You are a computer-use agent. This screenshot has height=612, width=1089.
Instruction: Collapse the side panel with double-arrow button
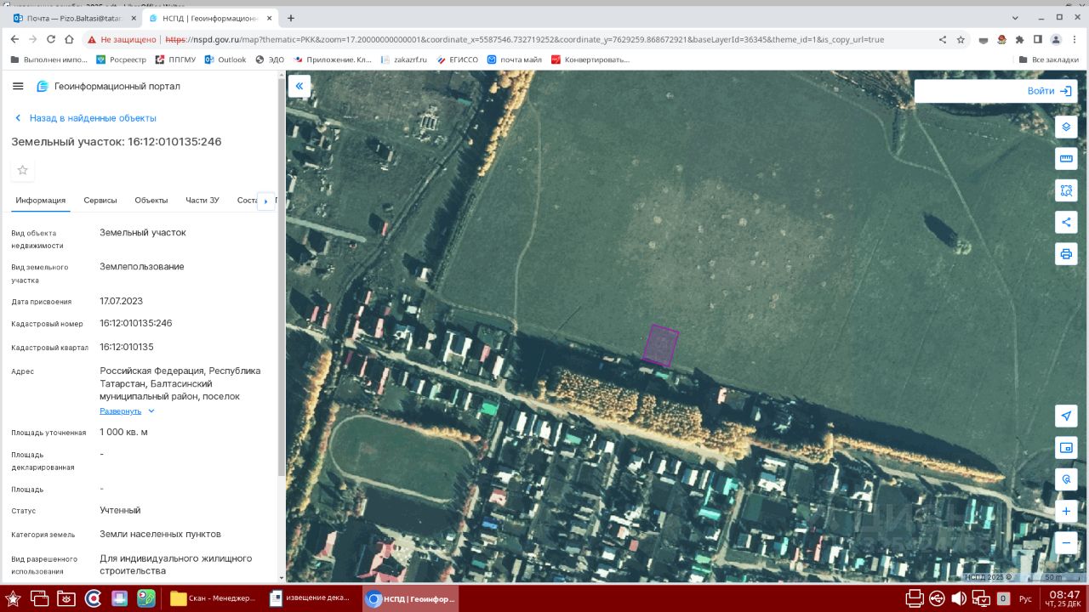tap(299, 86)
